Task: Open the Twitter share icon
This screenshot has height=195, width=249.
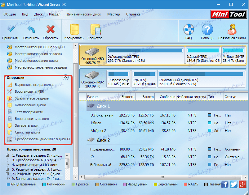Action: click(x=233, y=184)
